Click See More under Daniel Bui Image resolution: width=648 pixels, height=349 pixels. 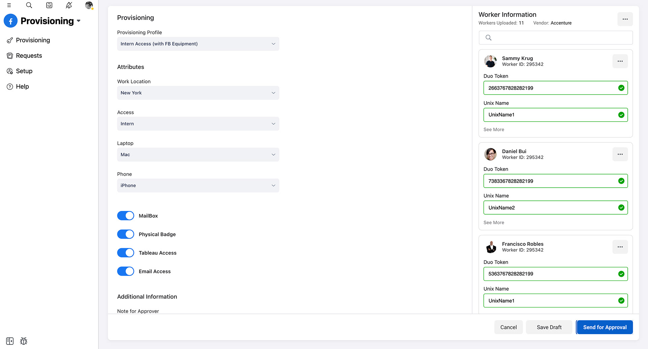click(494, 222)
